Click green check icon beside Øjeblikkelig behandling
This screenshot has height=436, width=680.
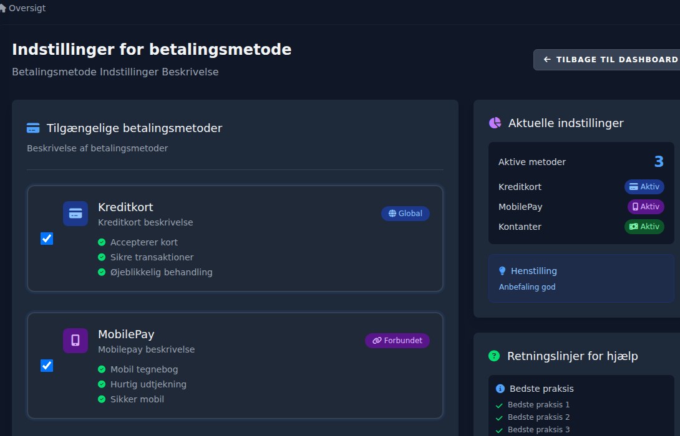102,272
